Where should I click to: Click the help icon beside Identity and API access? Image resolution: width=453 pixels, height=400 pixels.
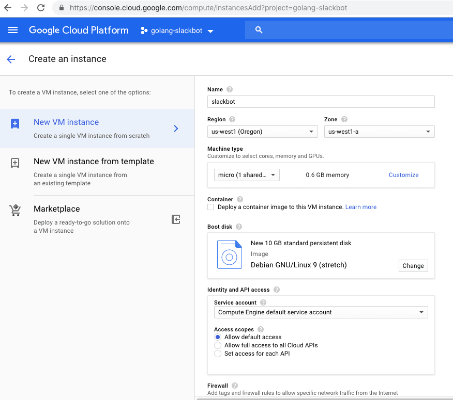point(277,290)
